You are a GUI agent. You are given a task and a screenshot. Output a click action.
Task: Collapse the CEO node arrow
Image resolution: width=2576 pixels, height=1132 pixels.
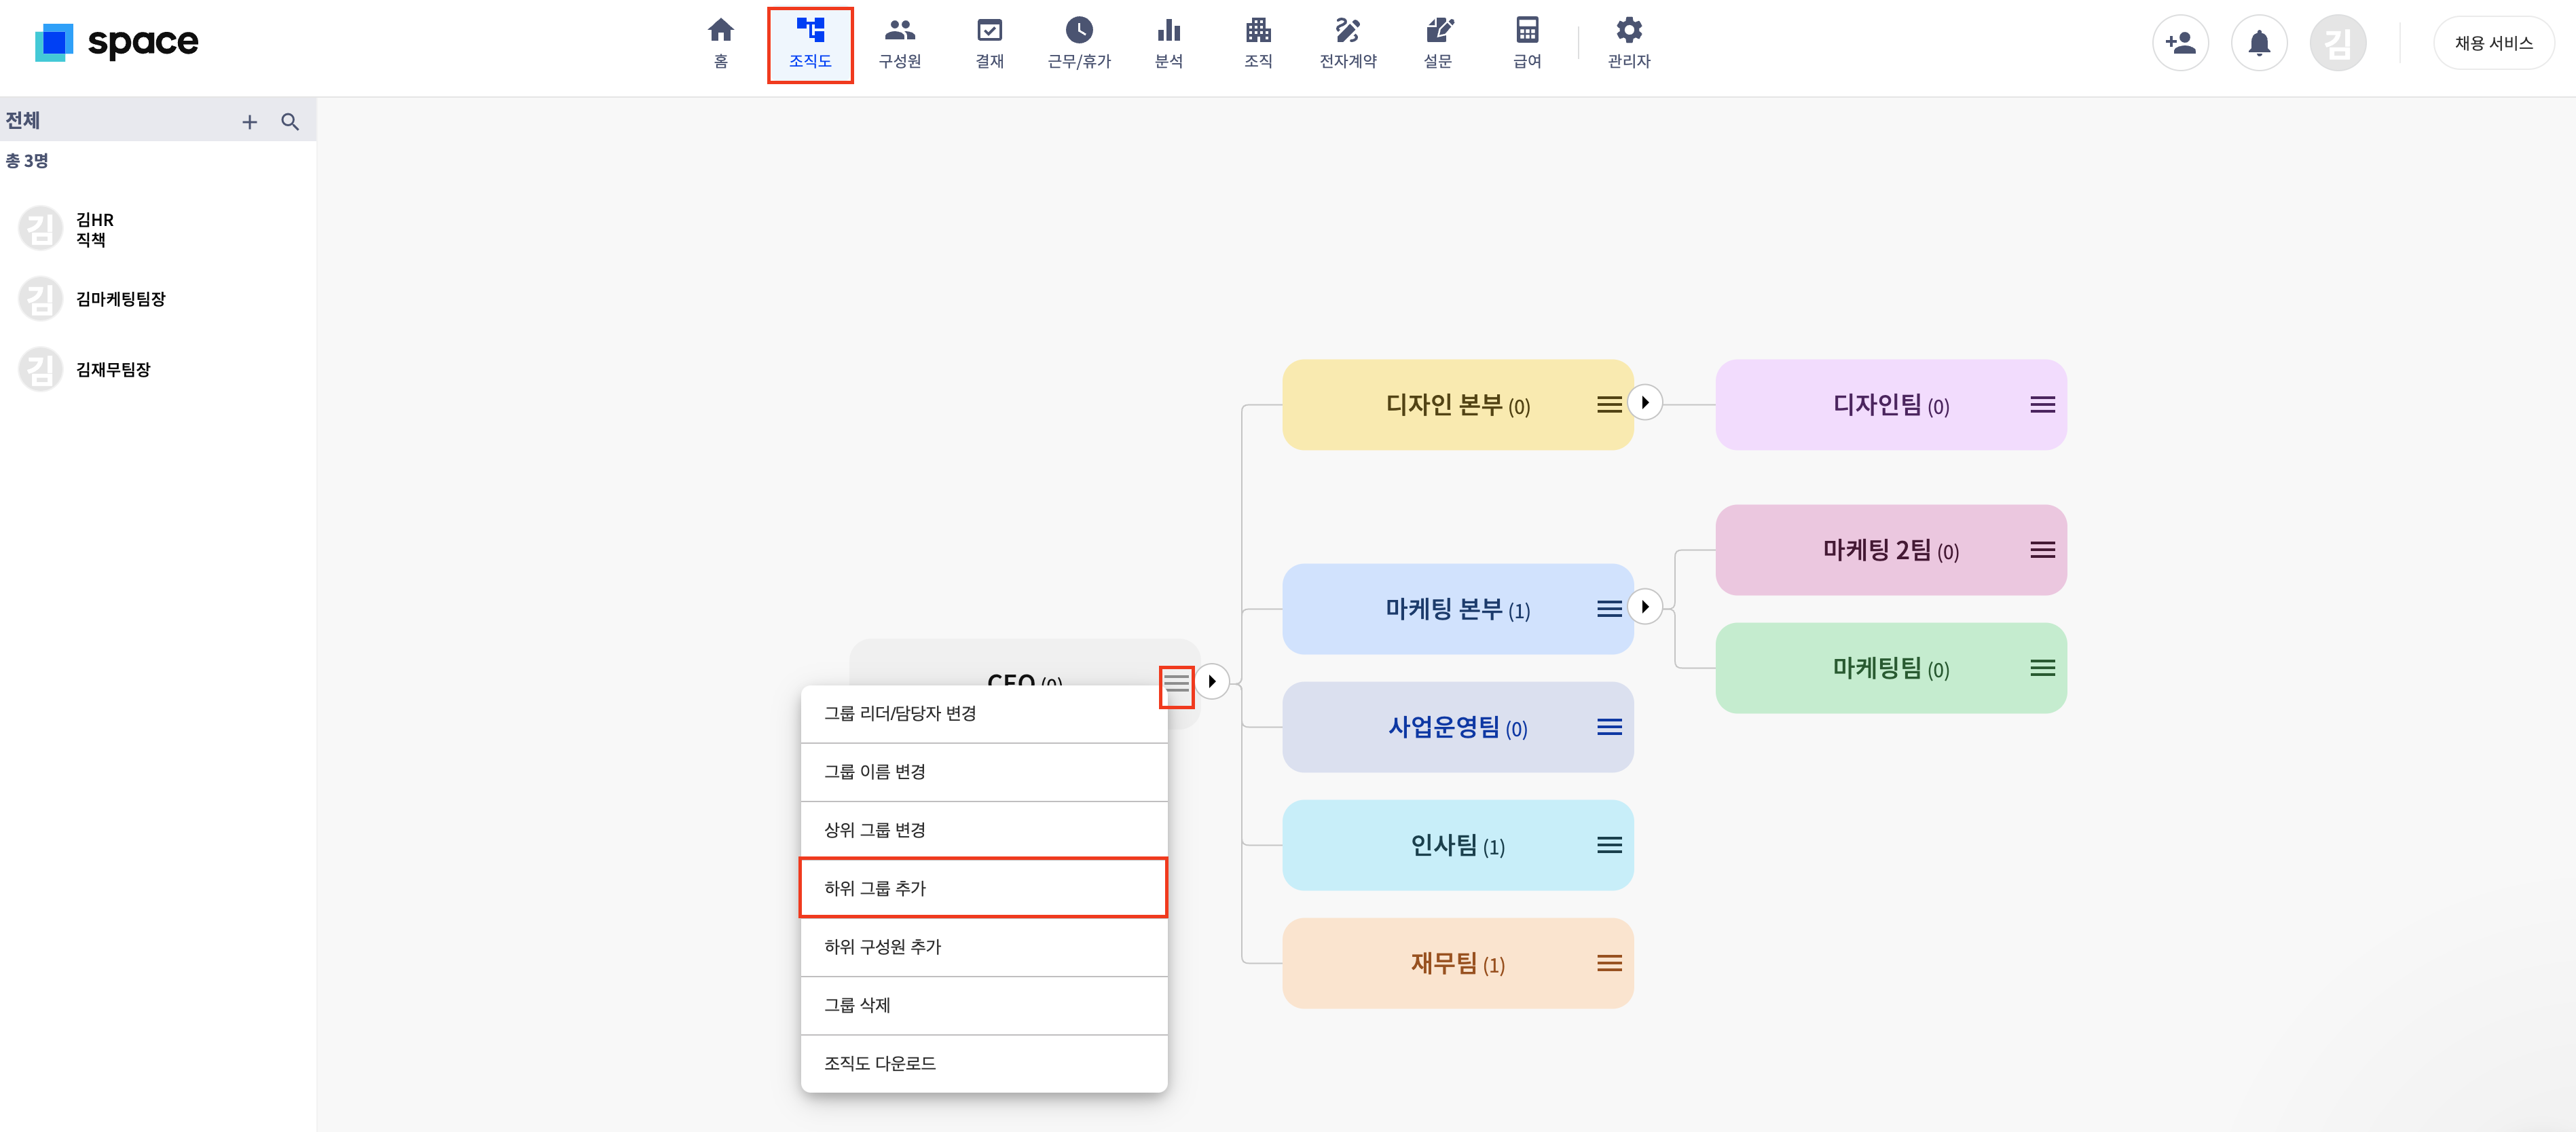(1211, 681)
